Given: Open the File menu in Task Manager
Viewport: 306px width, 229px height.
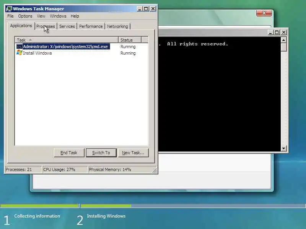Looking at the screenshot, I should click(10, 16).
